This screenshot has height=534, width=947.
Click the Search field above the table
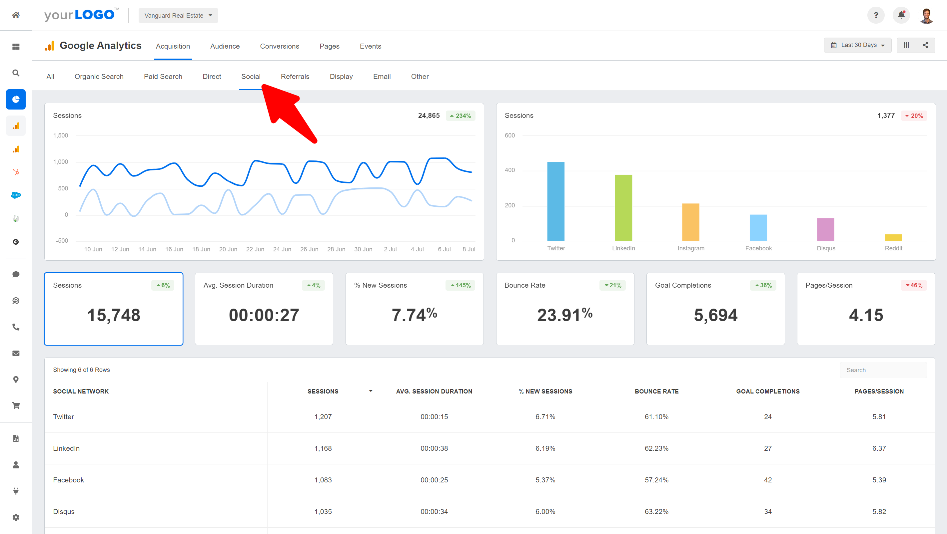(883, 370)
